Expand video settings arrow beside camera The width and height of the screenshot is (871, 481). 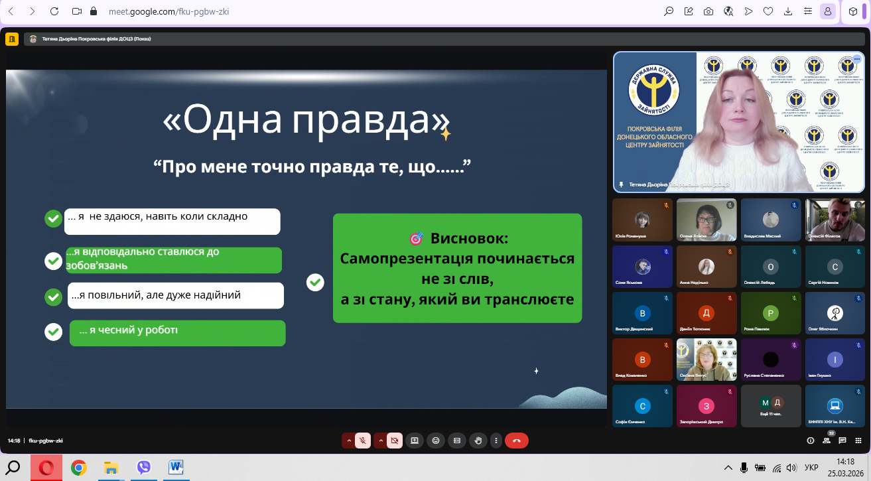point(380,441)
